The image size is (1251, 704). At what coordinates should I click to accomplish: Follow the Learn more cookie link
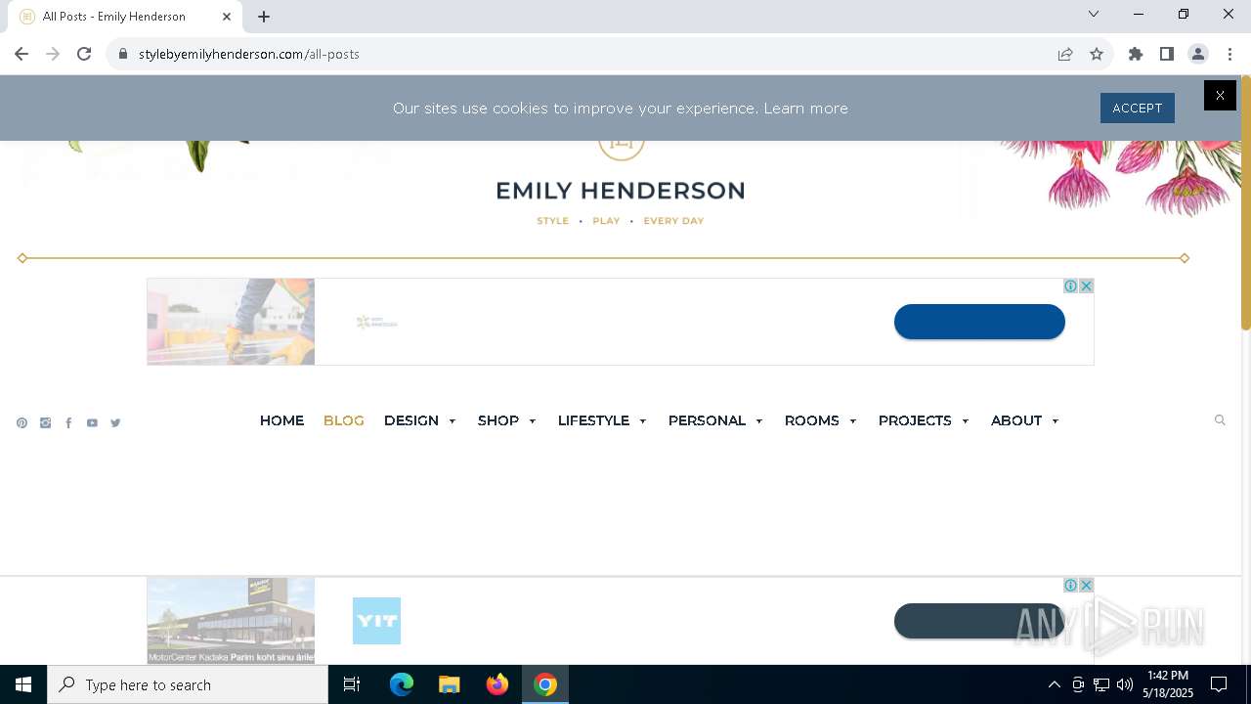coord(805,109)
